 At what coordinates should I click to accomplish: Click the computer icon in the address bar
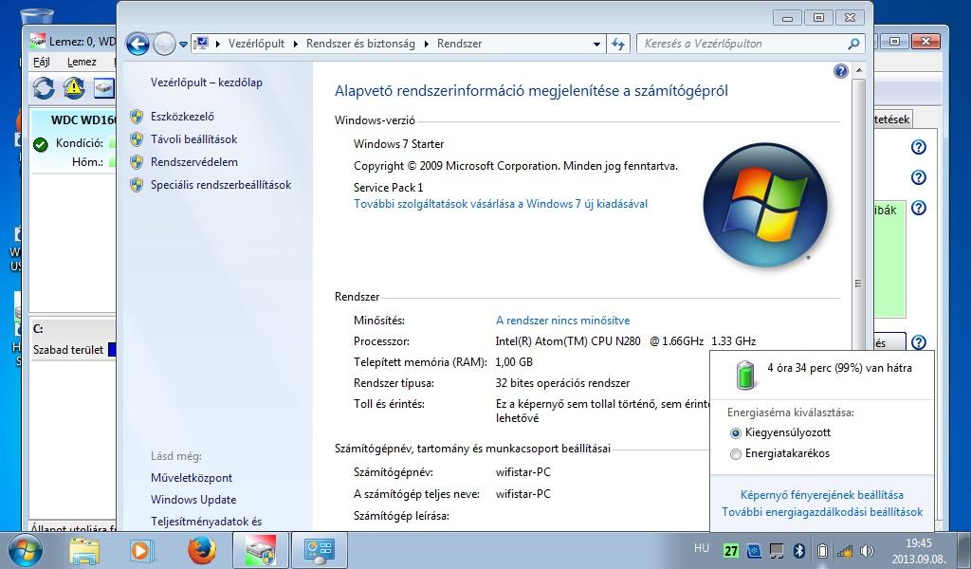[x=201, y=44]
